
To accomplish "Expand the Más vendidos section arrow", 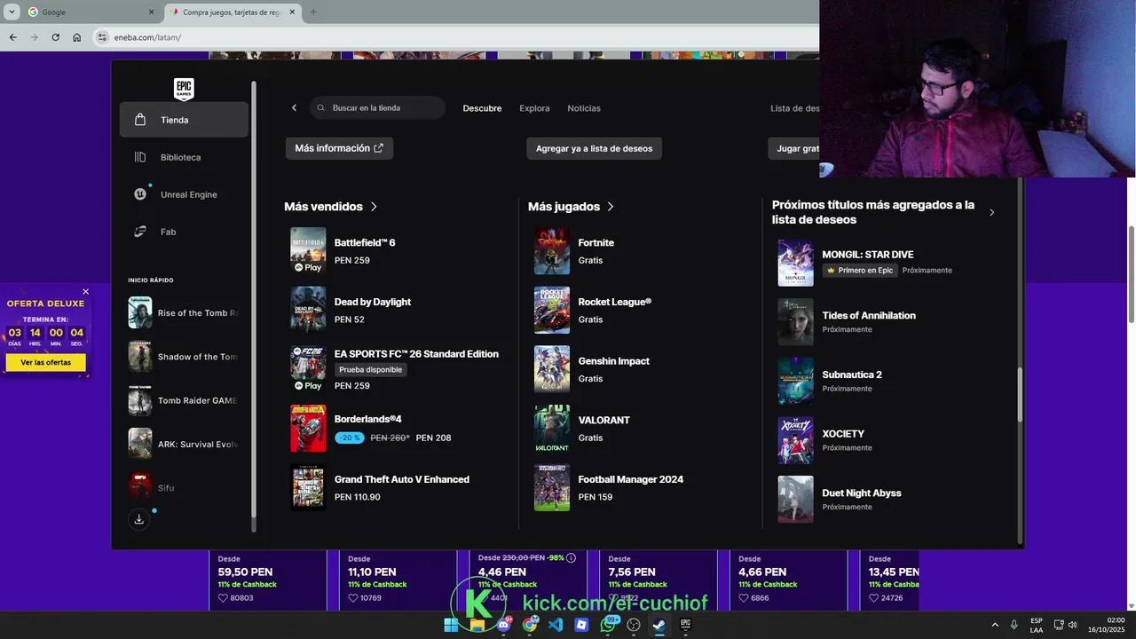I will pos(374,207).
